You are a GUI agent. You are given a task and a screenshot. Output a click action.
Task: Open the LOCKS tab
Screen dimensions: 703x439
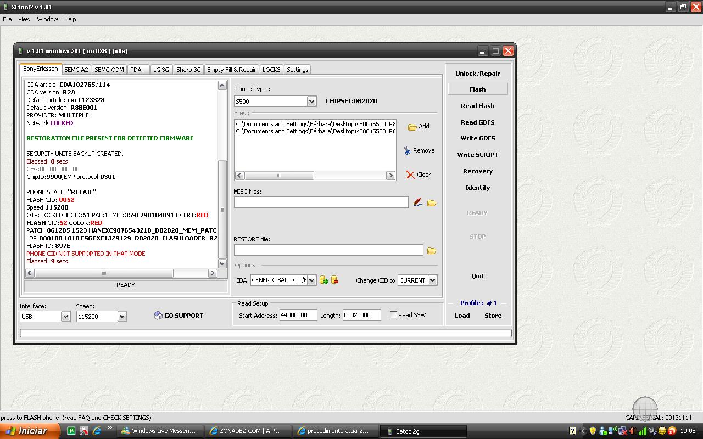(x=271, y=70)
